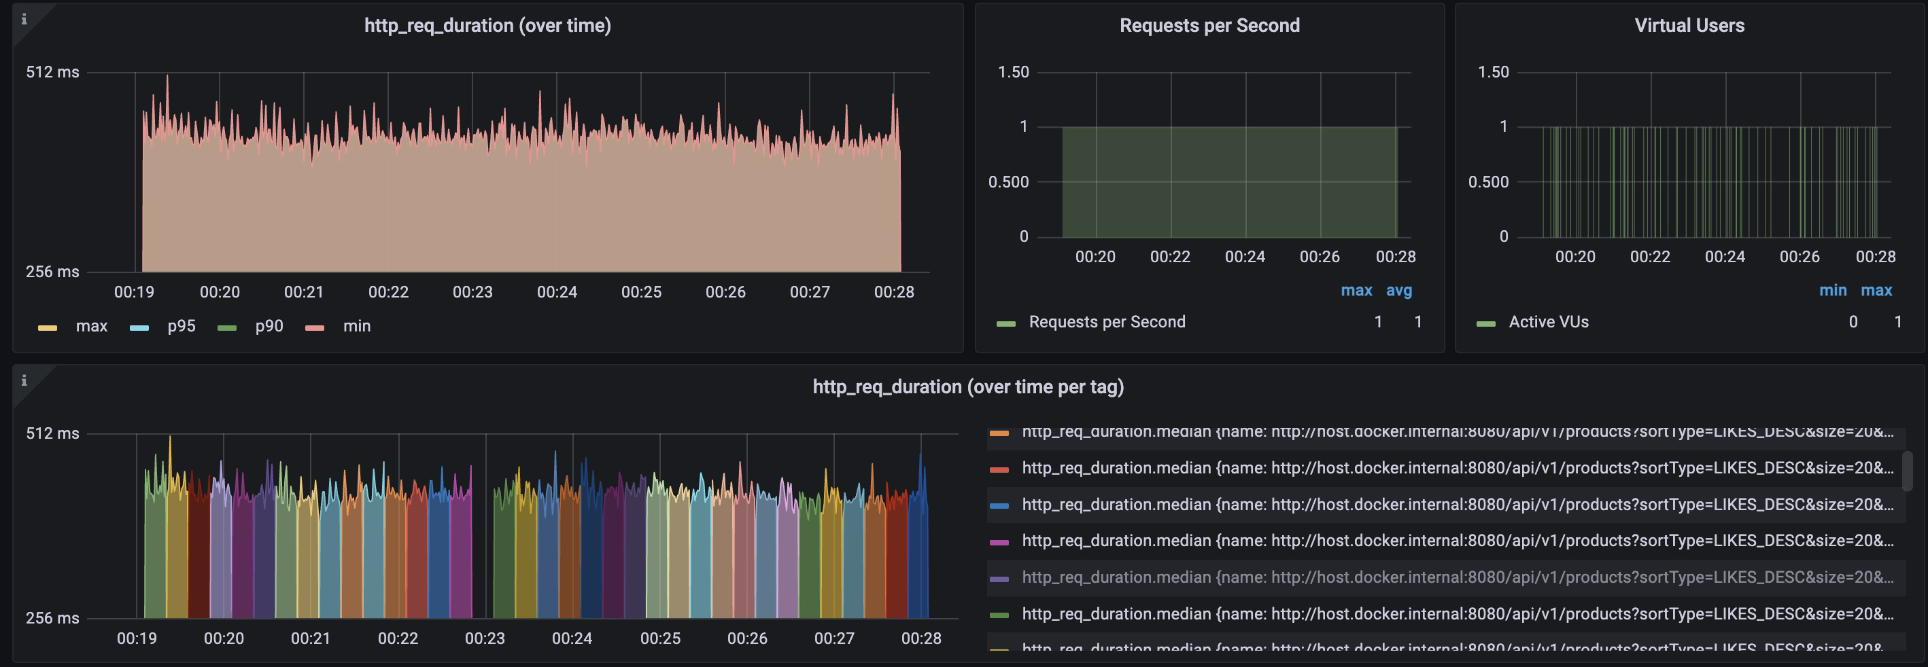Screen dimensions: 1928x667
Task: Toggle the Active VUs series label
Action: [x=1548, y=322]
